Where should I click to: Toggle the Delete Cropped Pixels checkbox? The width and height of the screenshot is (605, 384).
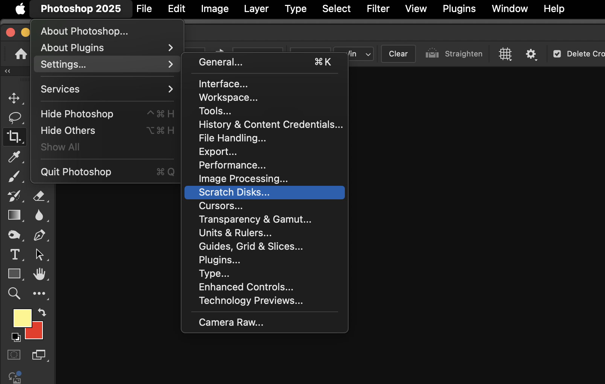point(557,54)
